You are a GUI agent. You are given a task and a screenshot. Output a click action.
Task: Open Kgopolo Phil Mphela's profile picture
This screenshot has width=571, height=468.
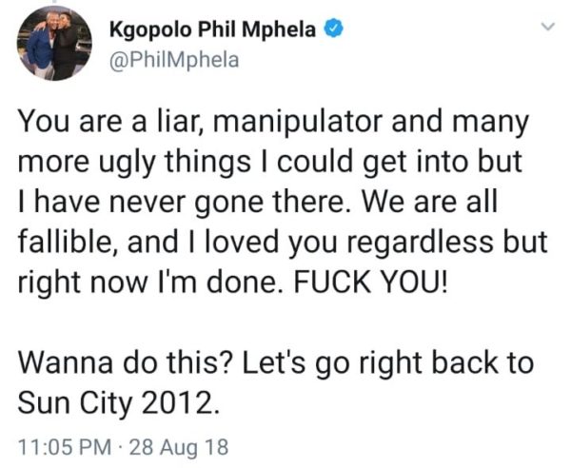coord(54,44)
